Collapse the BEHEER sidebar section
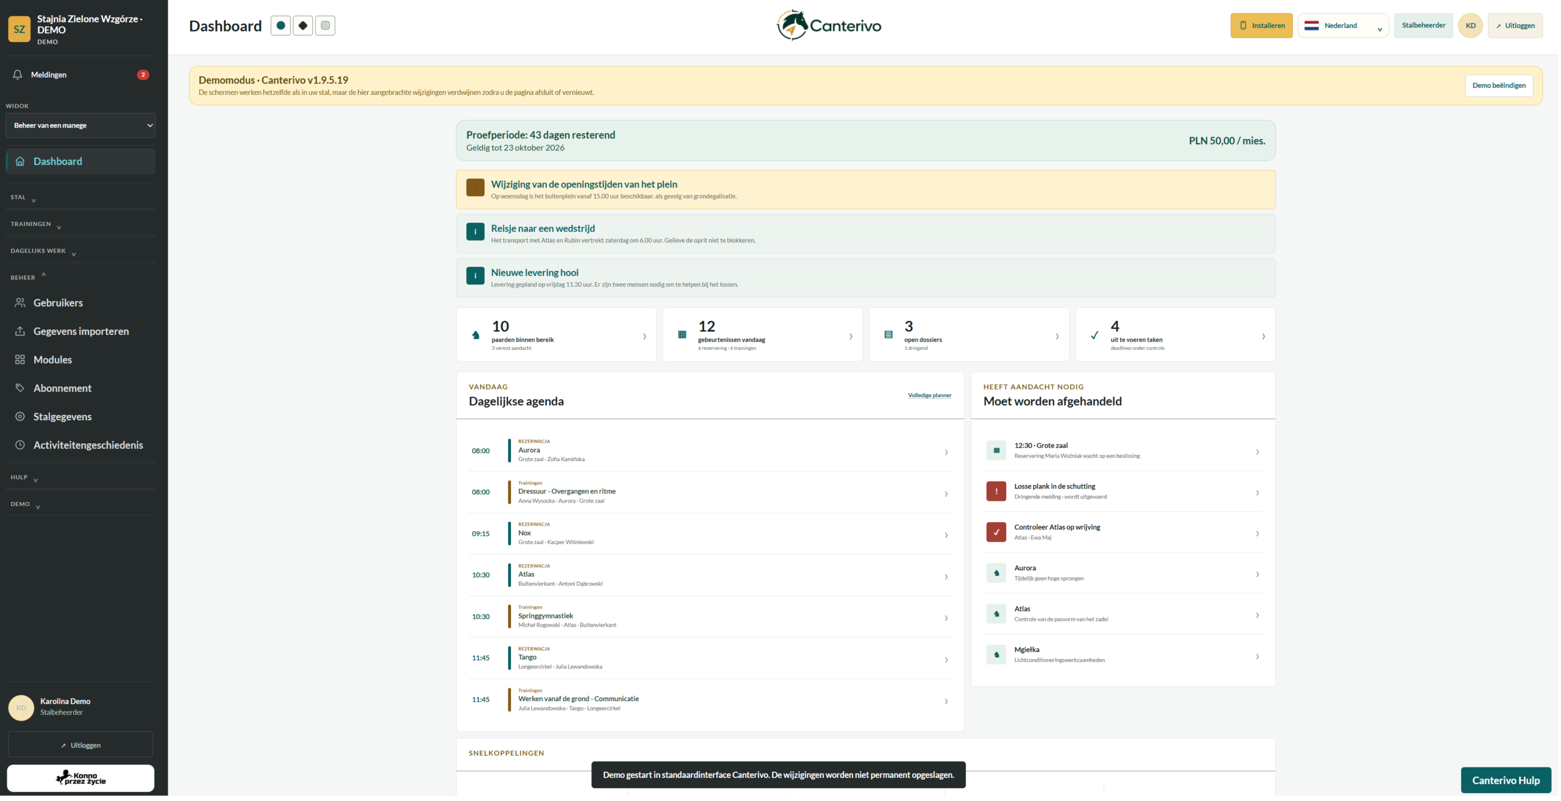Viewport: 1561px width, 801px height. coord(80,278)
